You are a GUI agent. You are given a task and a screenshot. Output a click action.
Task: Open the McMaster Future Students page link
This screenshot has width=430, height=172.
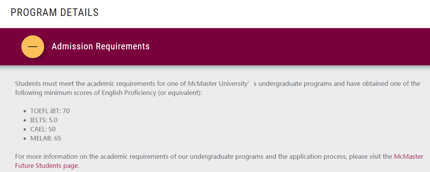[408, 156]
